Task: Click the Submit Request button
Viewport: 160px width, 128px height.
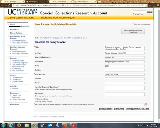Action: click(105, 109)
